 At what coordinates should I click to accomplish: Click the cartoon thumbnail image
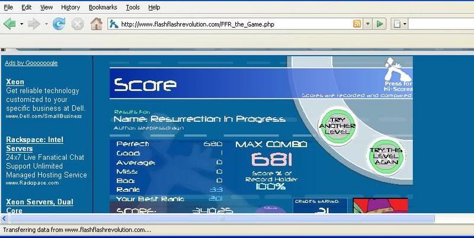click(380, 206)
